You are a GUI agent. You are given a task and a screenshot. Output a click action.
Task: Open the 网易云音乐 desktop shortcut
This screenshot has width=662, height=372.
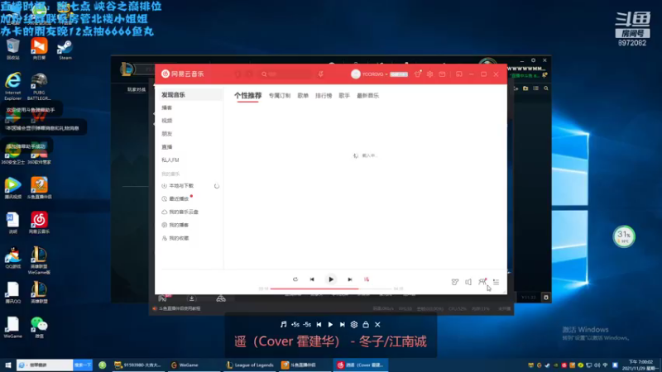39,222
